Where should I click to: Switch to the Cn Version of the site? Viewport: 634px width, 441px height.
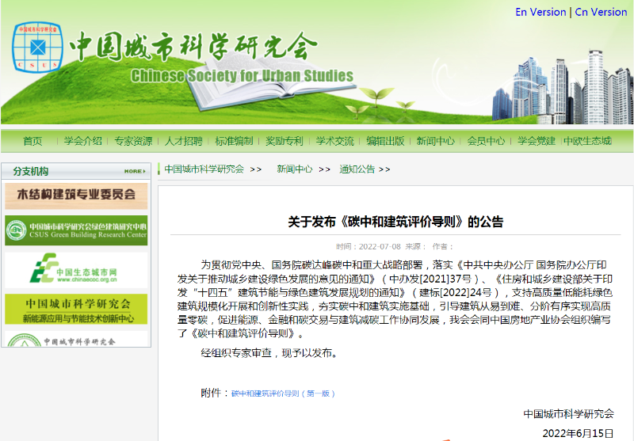click(x=600, y=12)
